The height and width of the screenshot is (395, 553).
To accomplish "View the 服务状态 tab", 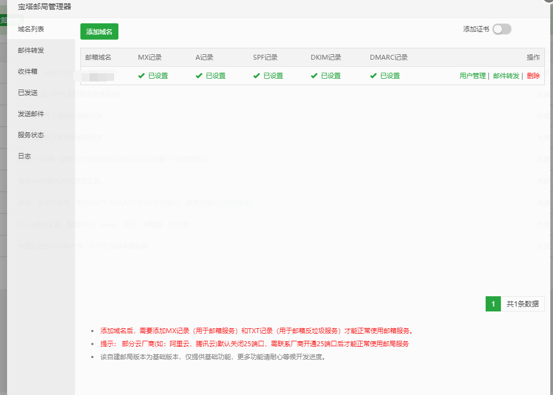I will [31, 135].
